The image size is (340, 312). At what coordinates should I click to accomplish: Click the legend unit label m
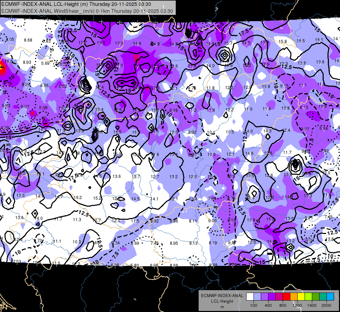click(x=222, y=307)
